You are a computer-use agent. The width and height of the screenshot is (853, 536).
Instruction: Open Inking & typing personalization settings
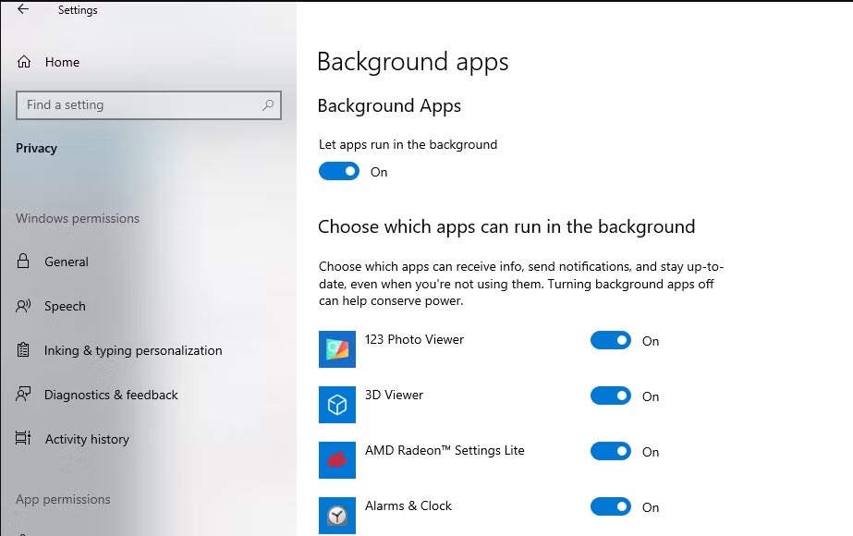[x=133, y=350]
